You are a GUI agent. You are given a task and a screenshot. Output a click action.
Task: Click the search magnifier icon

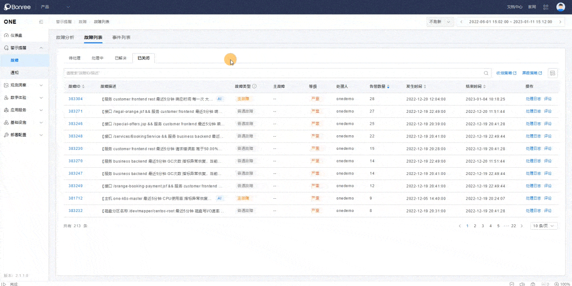[x=486, y=73]
